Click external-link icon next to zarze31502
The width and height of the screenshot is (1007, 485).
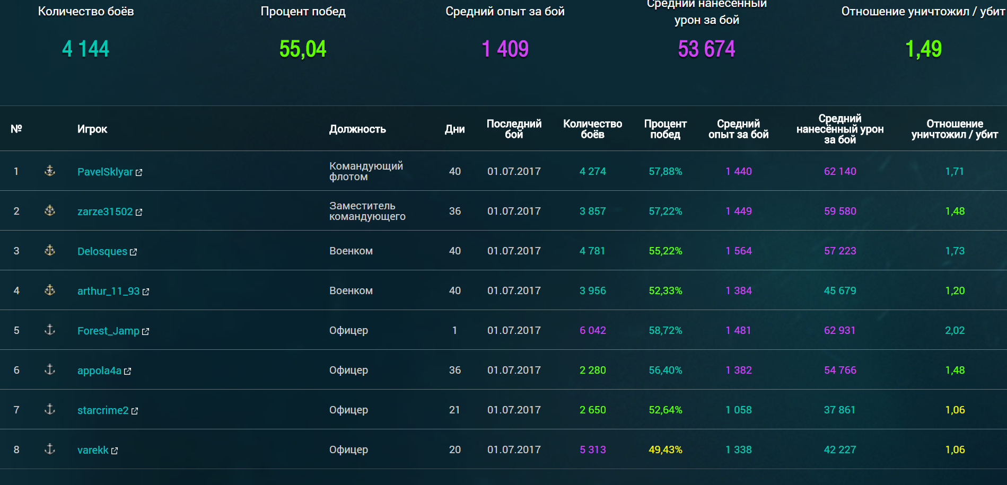click(139, 212)
